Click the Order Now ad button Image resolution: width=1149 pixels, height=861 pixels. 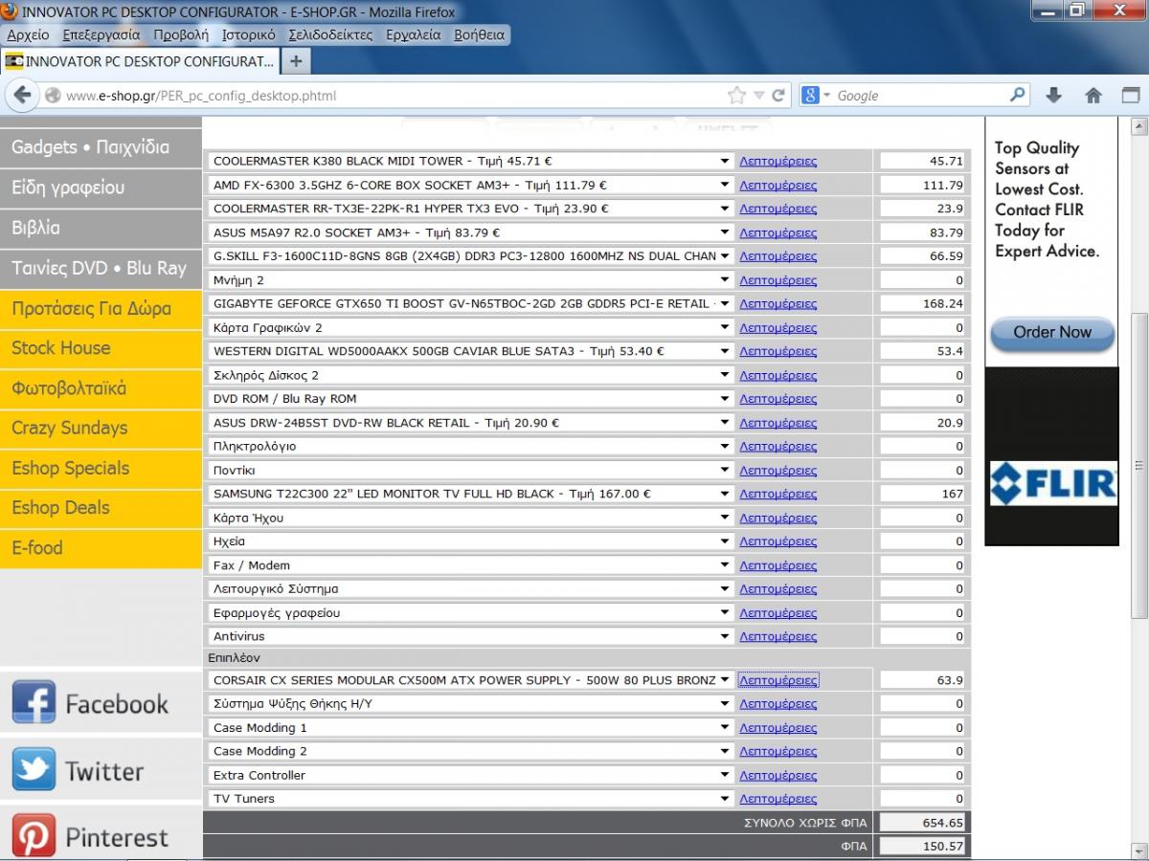1052,332
